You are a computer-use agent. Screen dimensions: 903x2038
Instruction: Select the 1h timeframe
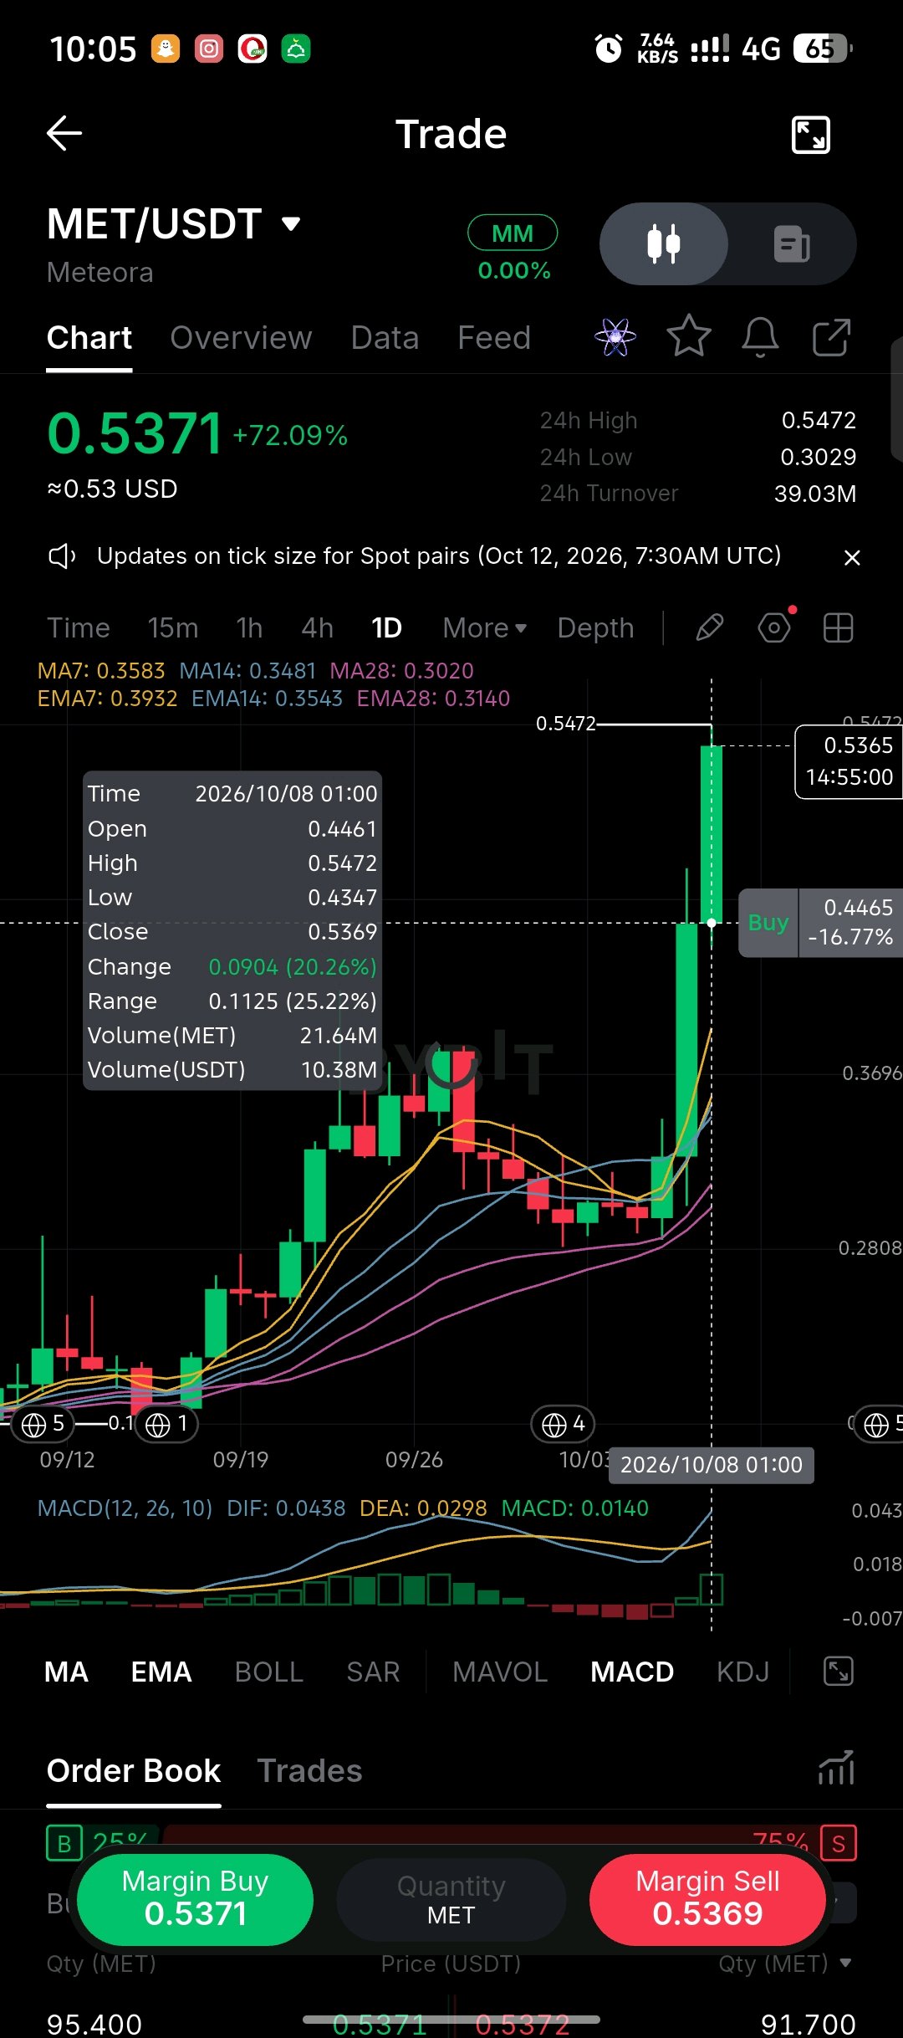pyautogui.click(x=249, y=627)
